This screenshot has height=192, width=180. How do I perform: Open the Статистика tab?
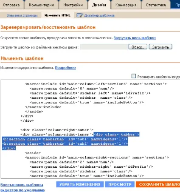[x=156, y=5]
